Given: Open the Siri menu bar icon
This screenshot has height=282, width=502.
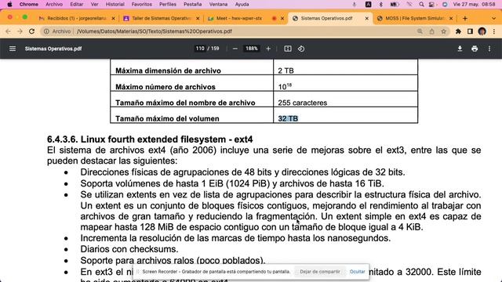Looking at the screenshot, I should point(445,5).
